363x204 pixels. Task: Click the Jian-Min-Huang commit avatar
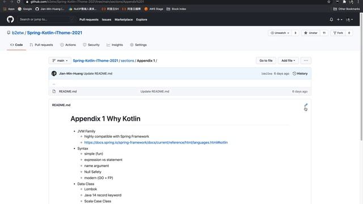54,74
